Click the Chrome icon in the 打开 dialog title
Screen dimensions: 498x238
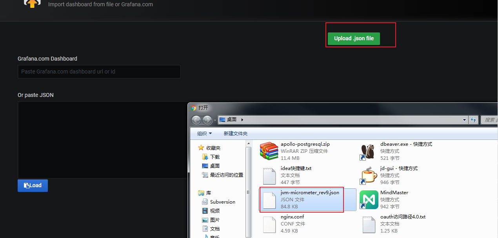(193, 108)
